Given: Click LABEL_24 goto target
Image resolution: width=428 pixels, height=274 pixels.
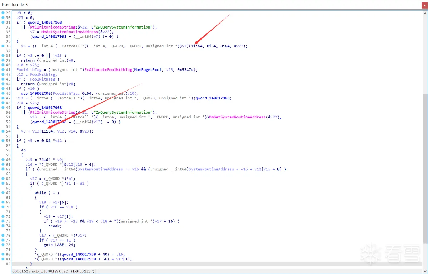Looking at the screenshot, I should (65, 245).
